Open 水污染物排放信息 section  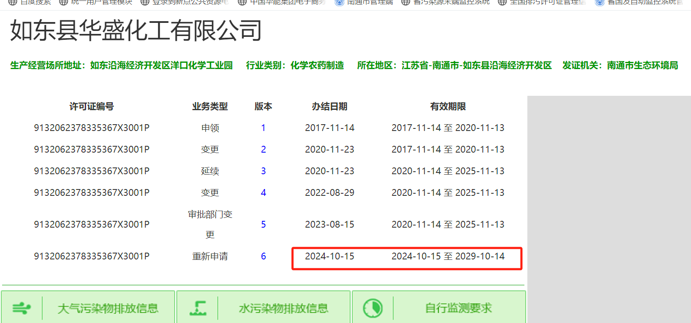(x=264, y=308)
